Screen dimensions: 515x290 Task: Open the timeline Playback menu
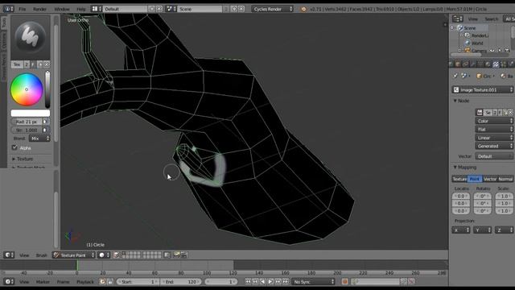pyautogui.click(x=85, y=282)
